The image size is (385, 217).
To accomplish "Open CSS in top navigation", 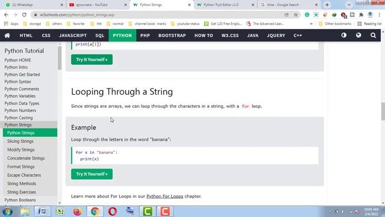I will tap(46, 36).
